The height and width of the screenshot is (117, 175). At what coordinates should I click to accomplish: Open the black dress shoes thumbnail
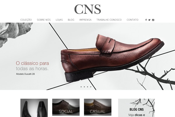coord(34,108)
